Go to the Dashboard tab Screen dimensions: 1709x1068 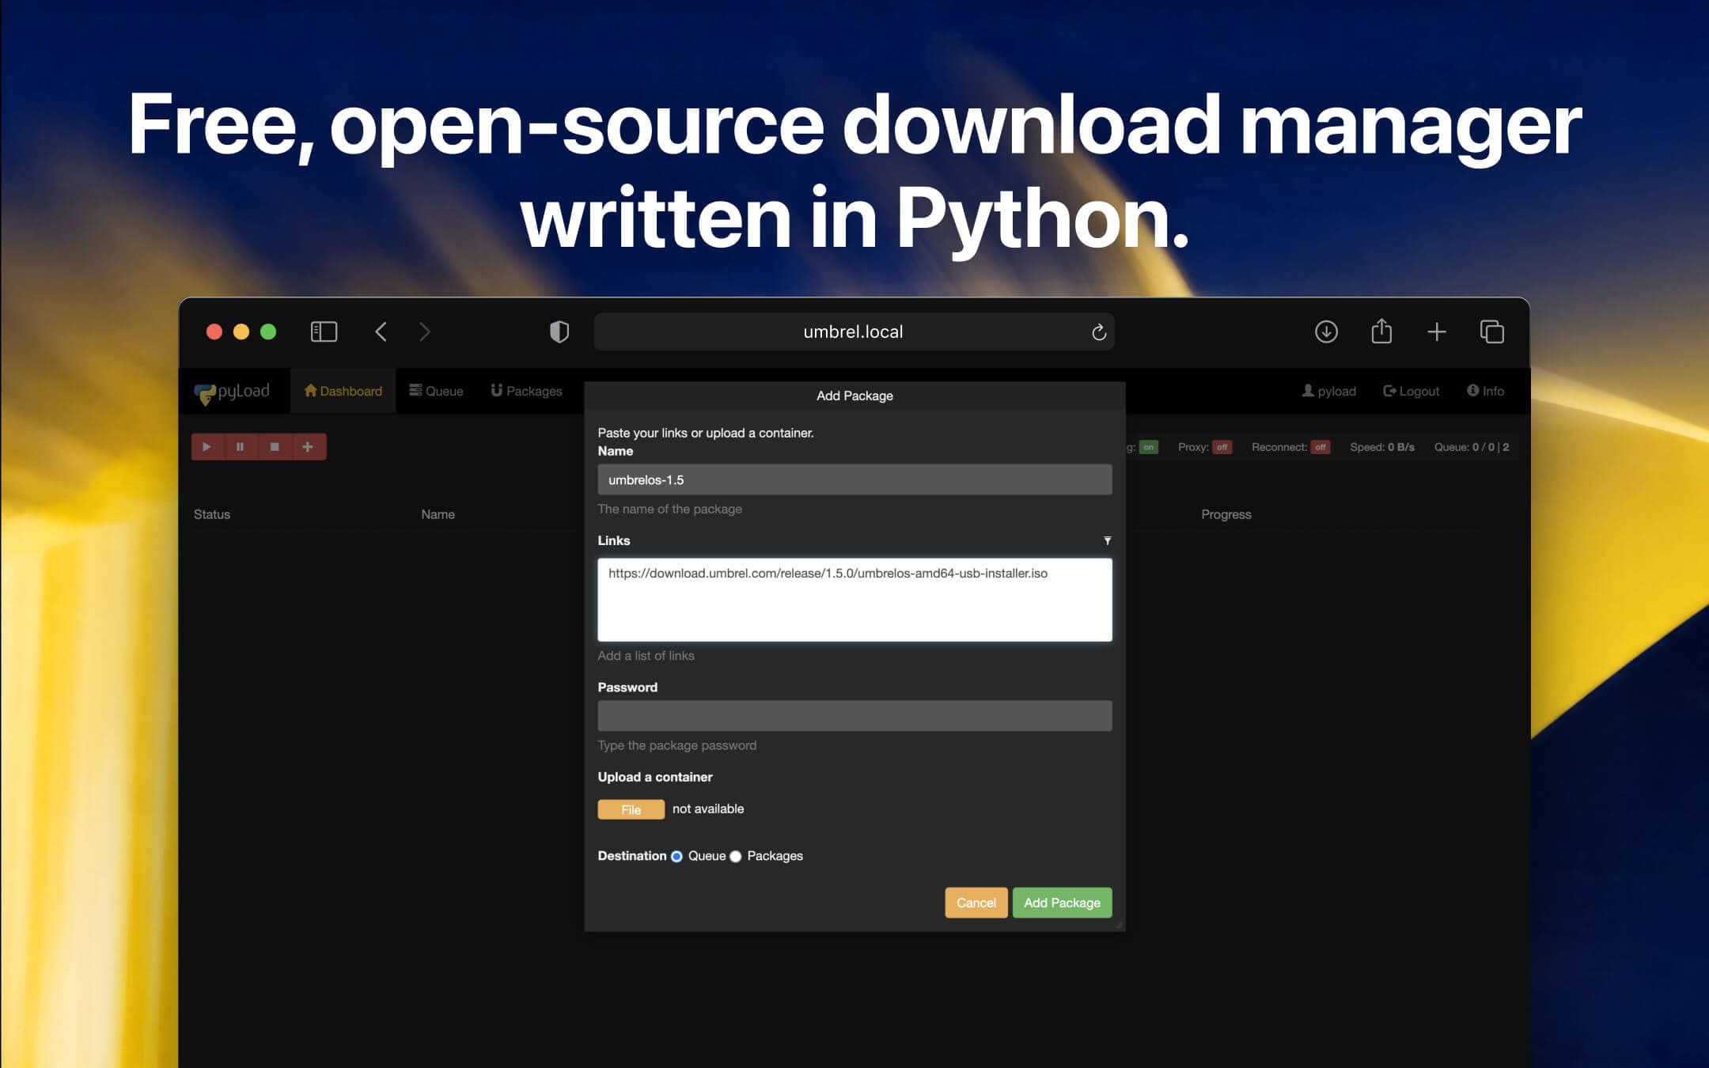pos(342,390)
